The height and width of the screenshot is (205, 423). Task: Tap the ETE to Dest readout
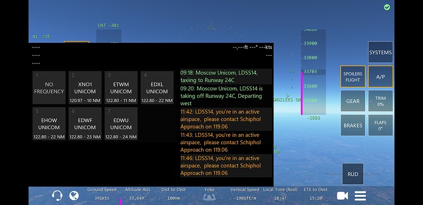pos(316,194)
